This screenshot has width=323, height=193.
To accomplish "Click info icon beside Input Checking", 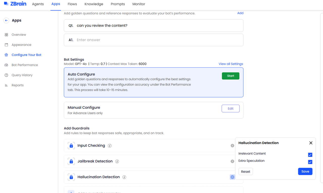I will (x=110, y=146).
